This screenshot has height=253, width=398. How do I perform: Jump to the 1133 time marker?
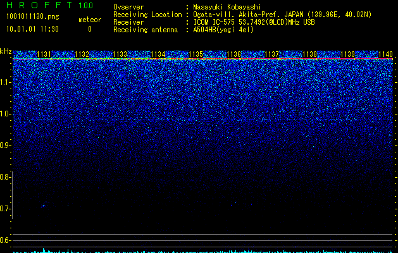coord(120,54)
